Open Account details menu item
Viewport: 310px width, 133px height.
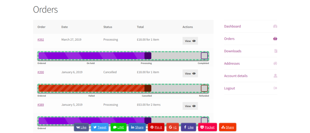236,76
